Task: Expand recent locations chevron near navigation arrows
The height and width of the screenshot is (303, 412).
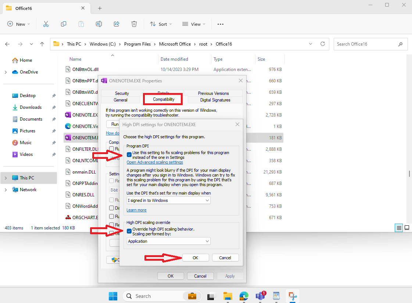Action: 31,44
